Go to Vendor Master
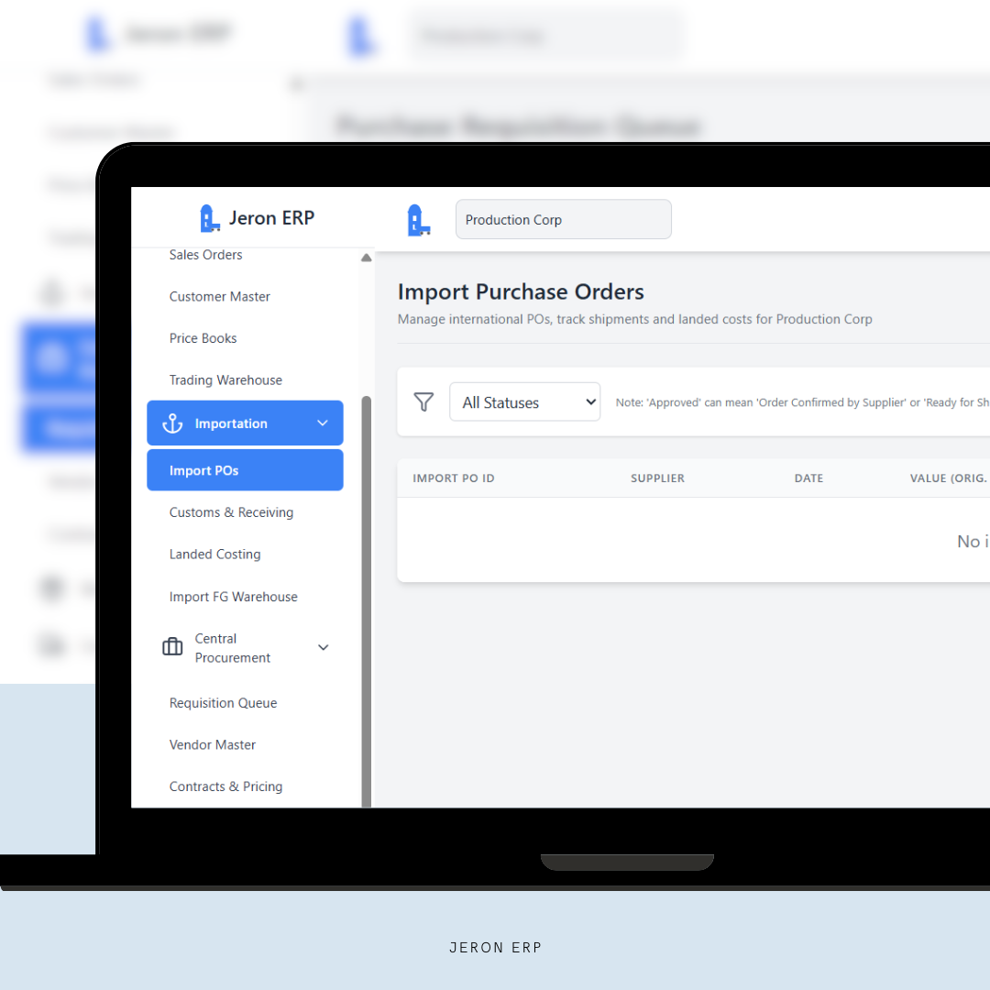990x990 pixels. pos(213,744)
